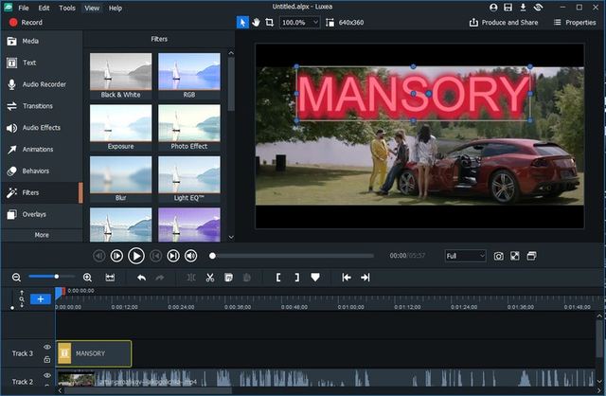Open the 100.0% zoom level dropdown
This screenshot has height=396, width=606.
coord(300,22)
